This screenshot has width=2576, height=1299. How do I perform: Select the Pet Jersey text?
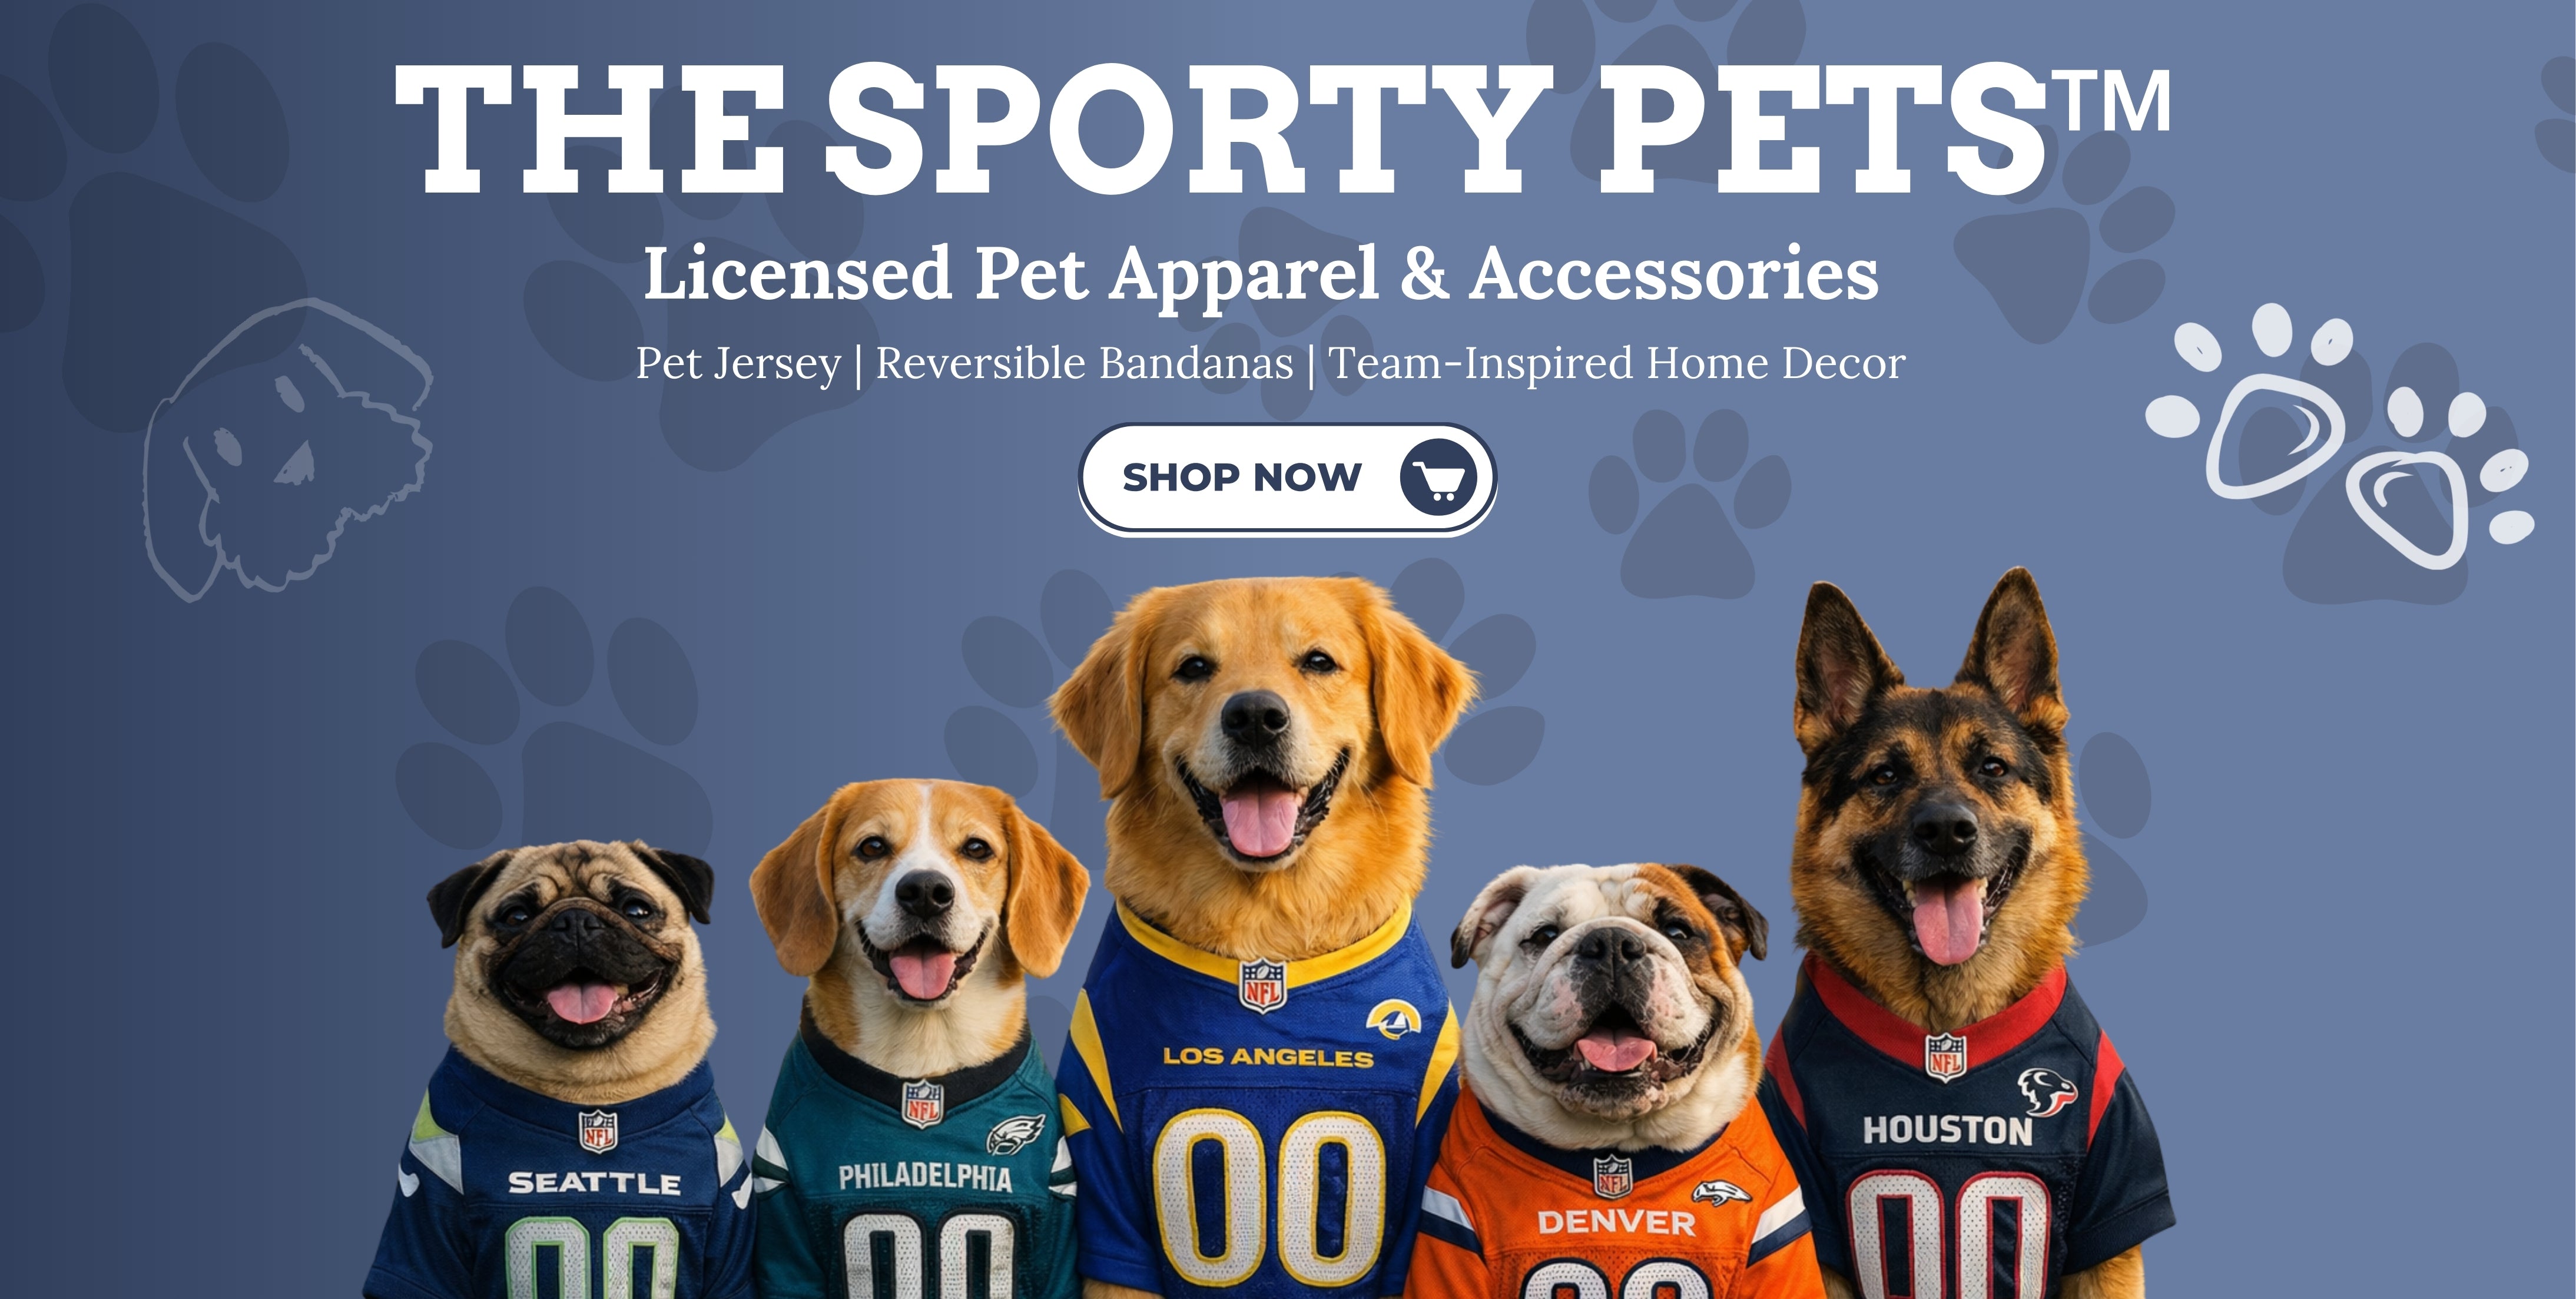point(738,364)
